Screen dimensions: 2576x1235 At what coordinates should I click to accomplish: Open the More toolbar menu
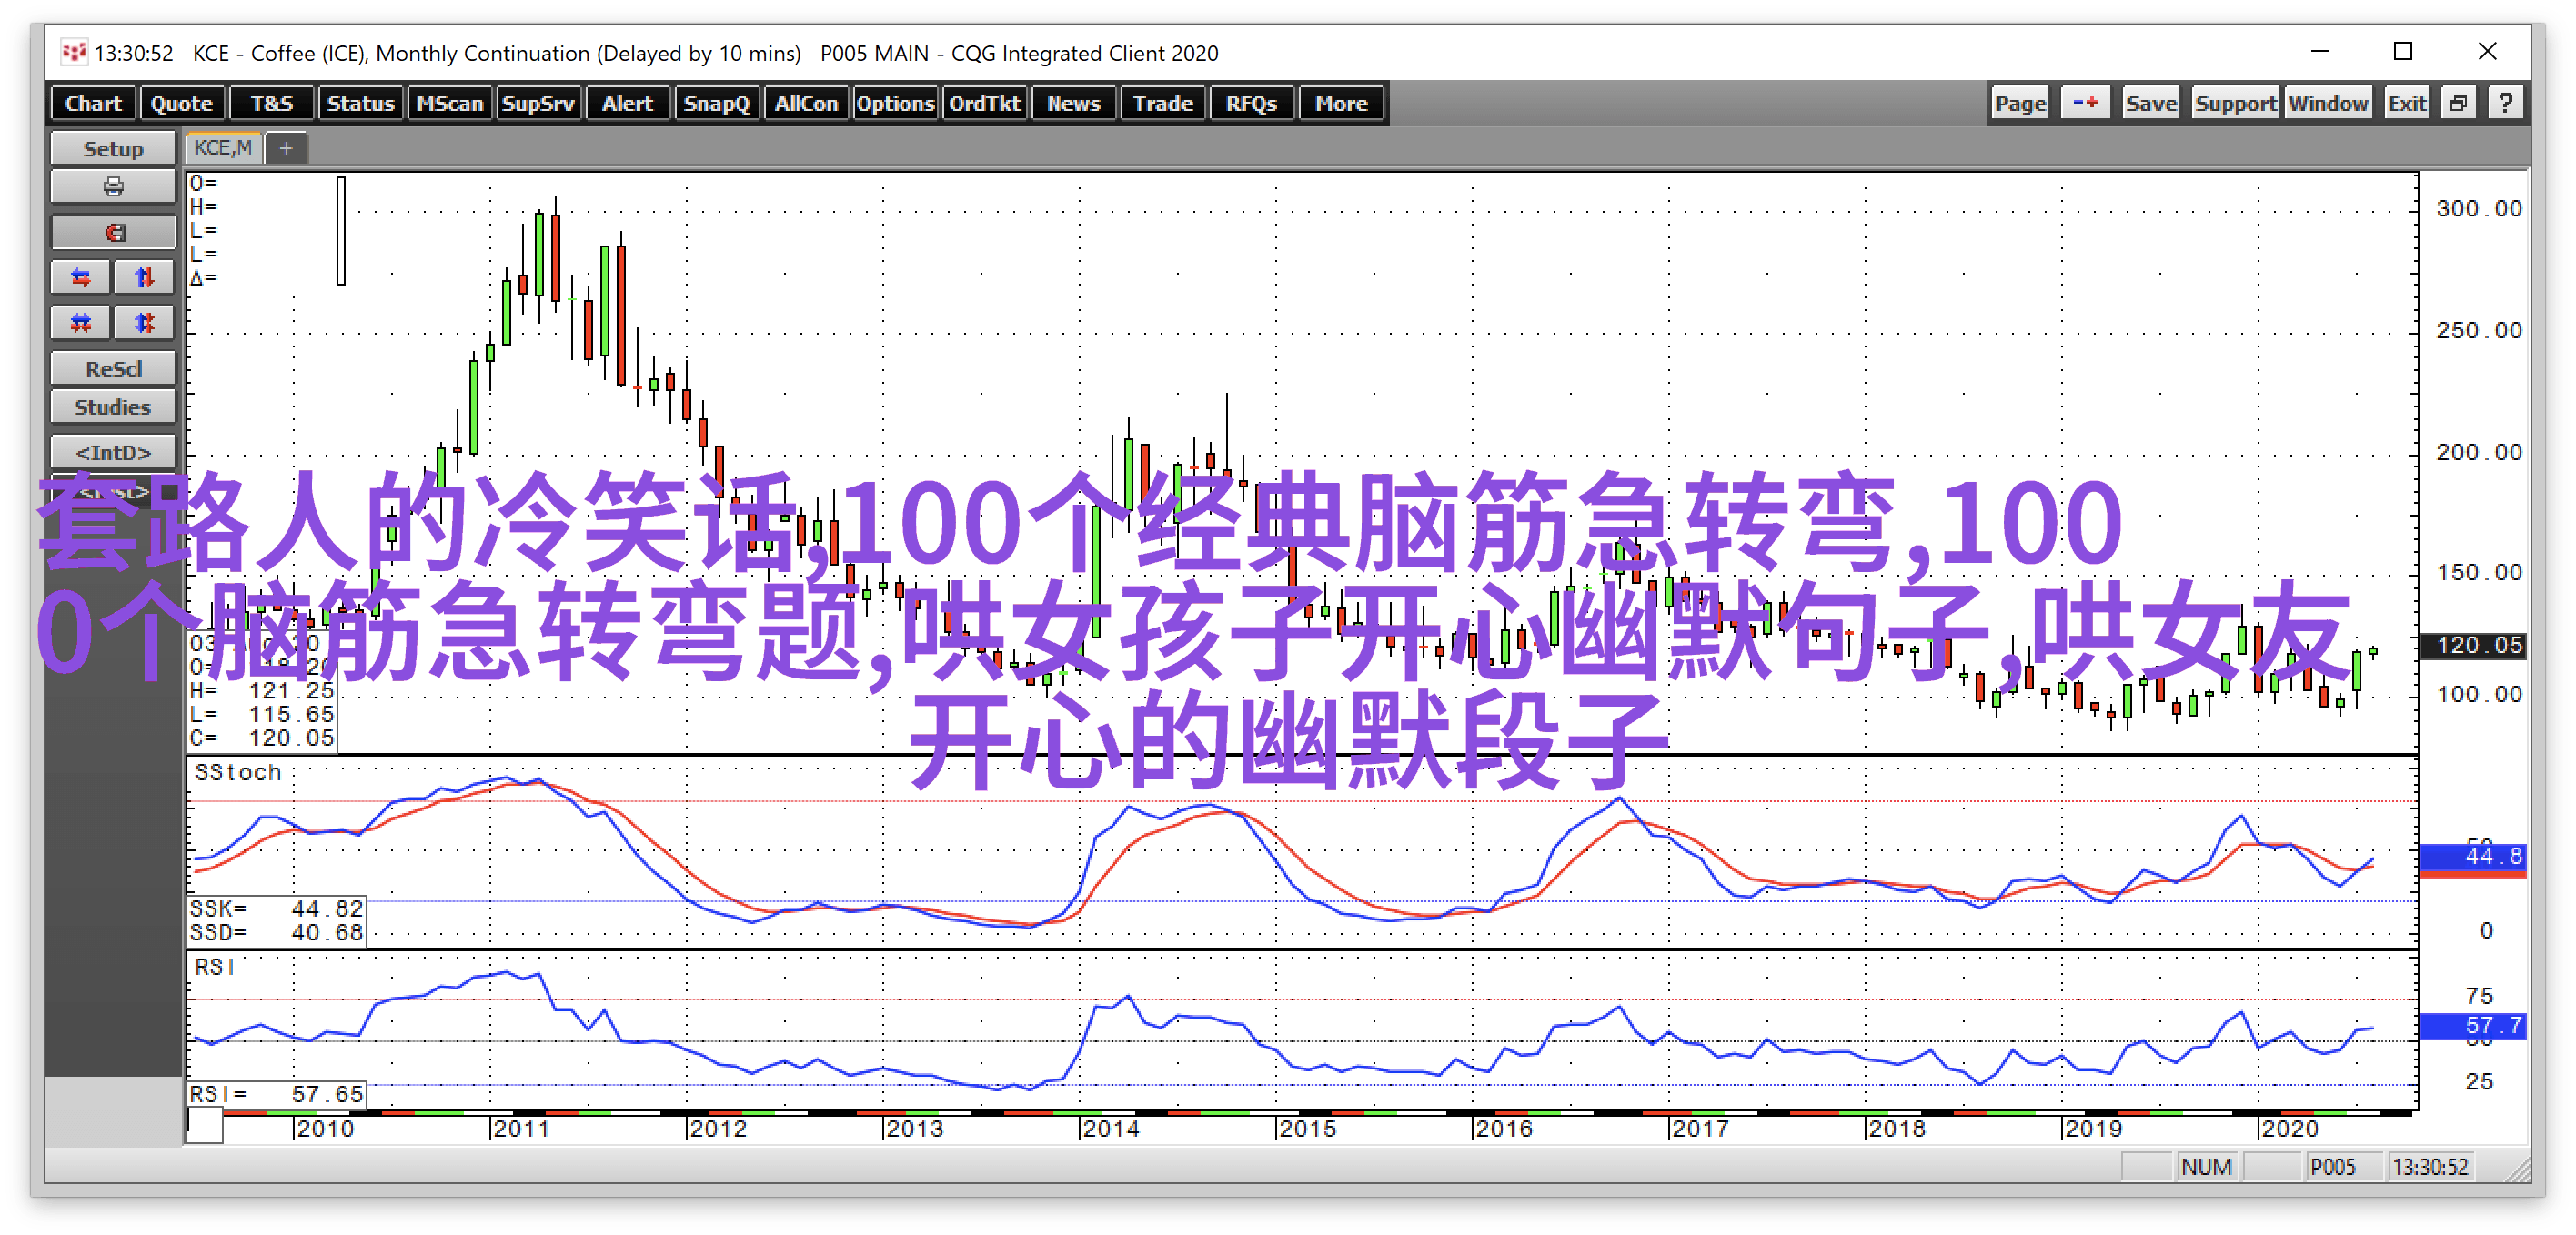tap(1340, 103)
